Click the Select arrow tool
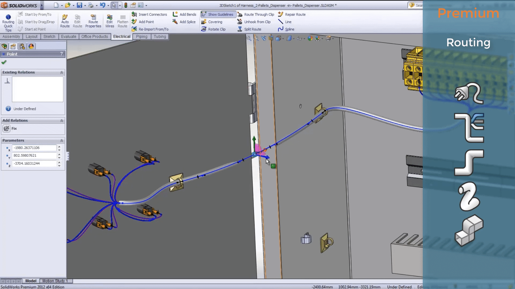The height and width of the screenshot is (289, 515). [114, 5]
